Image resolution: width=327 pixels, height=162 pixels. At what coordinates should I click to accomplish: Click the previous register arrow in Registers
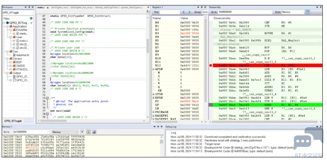coord(184,12)
